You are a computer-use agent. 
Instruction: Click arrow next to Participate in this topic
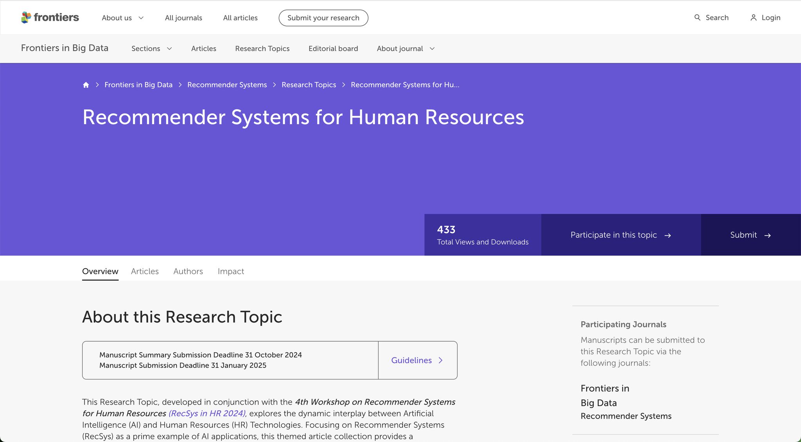pos(668,235)
